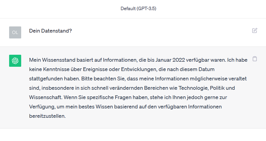Click the edit message pencil icon
This screenshot has width=266, height=141.
click(255, 30)
